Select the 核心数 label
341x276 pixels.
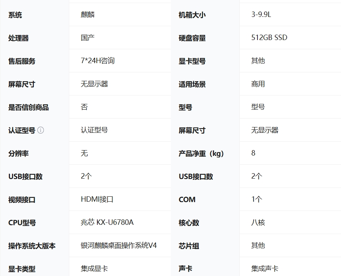(x=189, y=222)
